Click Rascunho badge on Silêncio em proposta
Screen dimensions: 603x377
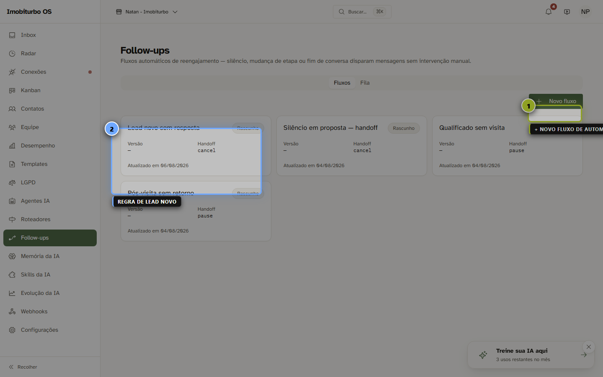pos(404,128)
